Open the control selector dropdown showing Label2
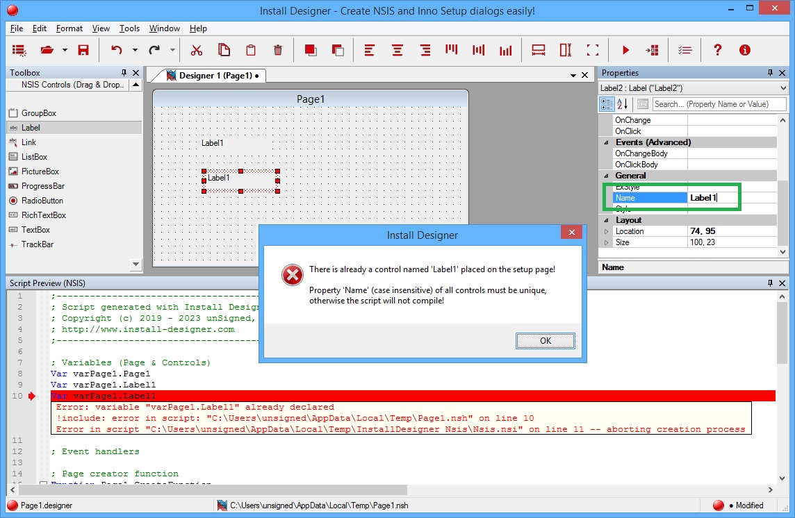 [783, 88]
